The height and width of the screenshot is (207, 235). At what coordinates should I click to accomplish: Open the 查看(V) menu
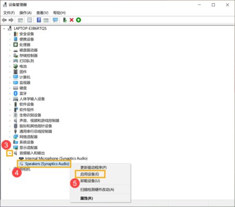(x=42, y=13)
